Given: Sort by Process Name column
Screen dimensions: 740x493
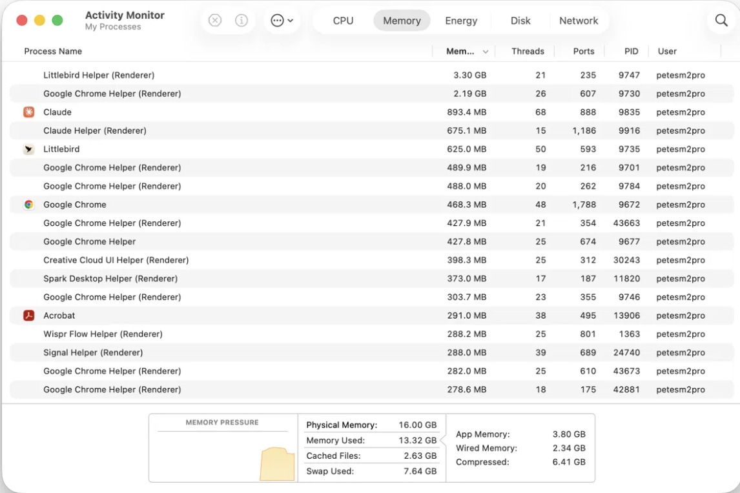Looking at the screenshot, I should pos(53,52).
